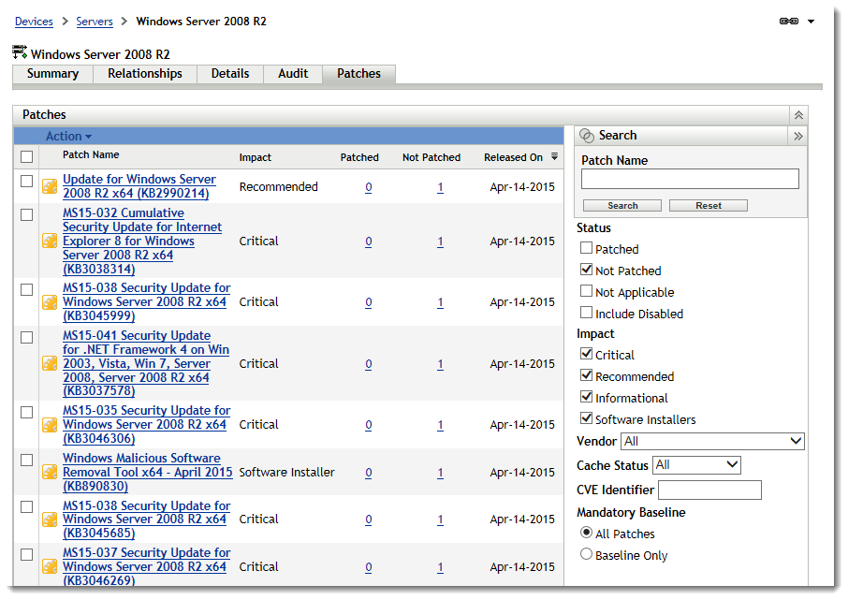This screenshot has height=600, width=848.
Task: Open the Audit tab
Action: pyautogui.click(x=293, y=74)
